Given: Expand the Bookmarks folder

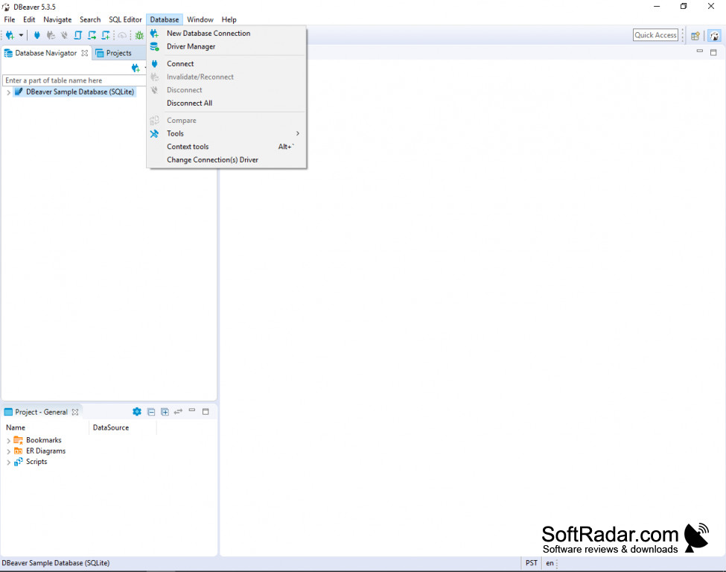Looking at the screenshot, I should tap(8, 440).
